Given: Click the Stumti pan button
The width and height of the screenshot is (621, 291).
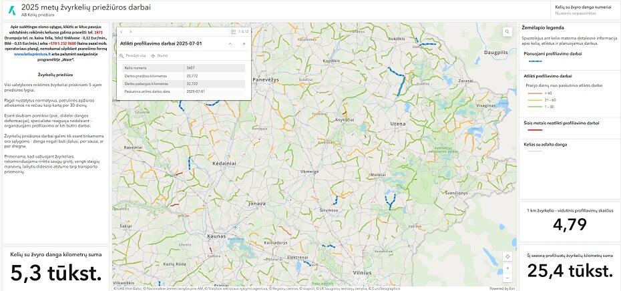Looking at the screenshot, I should 159,56.
